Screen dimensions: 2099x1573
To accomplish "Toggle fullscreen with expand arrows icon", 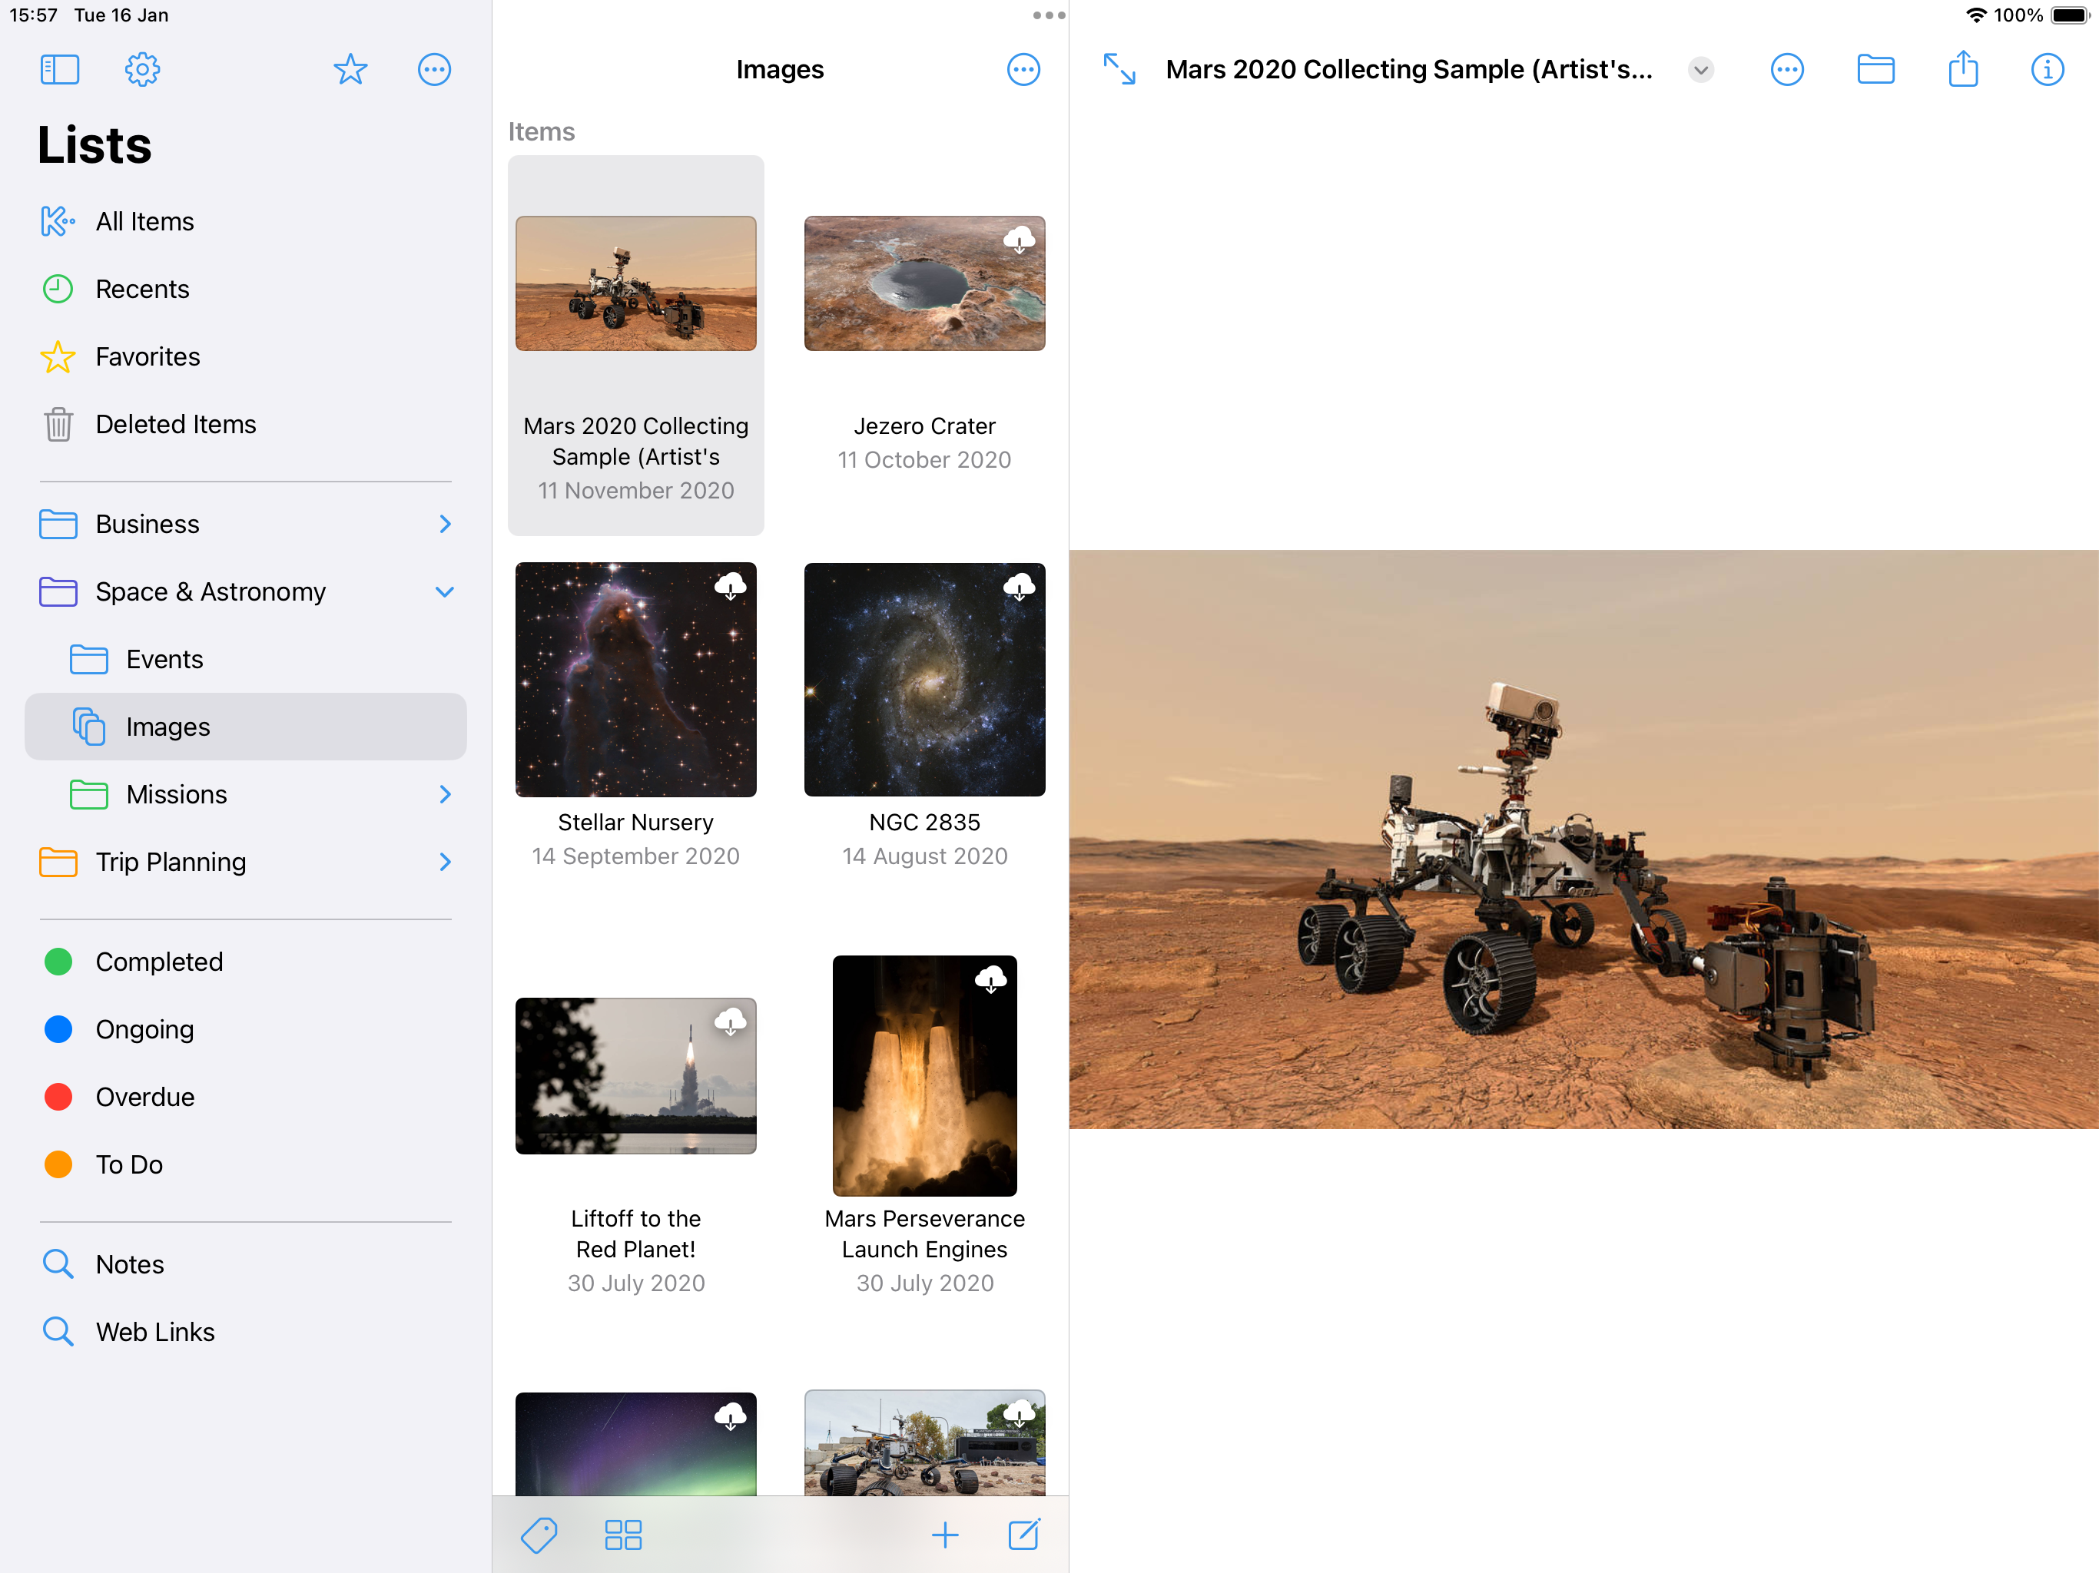I will 1119,69.
